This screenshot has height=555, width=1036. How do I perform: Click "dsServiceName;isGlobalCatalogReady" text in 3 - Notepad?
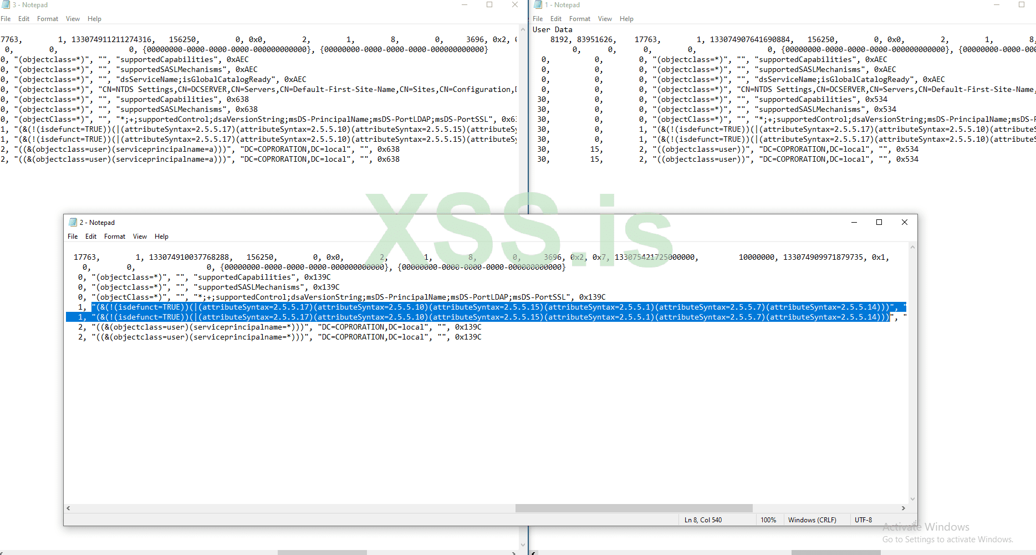tap(196, 80)
